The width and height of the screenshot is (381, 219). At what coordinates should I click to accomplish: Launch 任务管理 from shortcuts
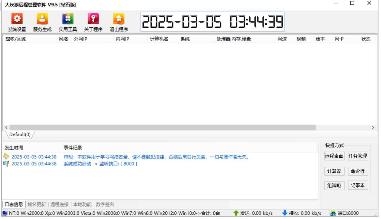tap(358, 156)
